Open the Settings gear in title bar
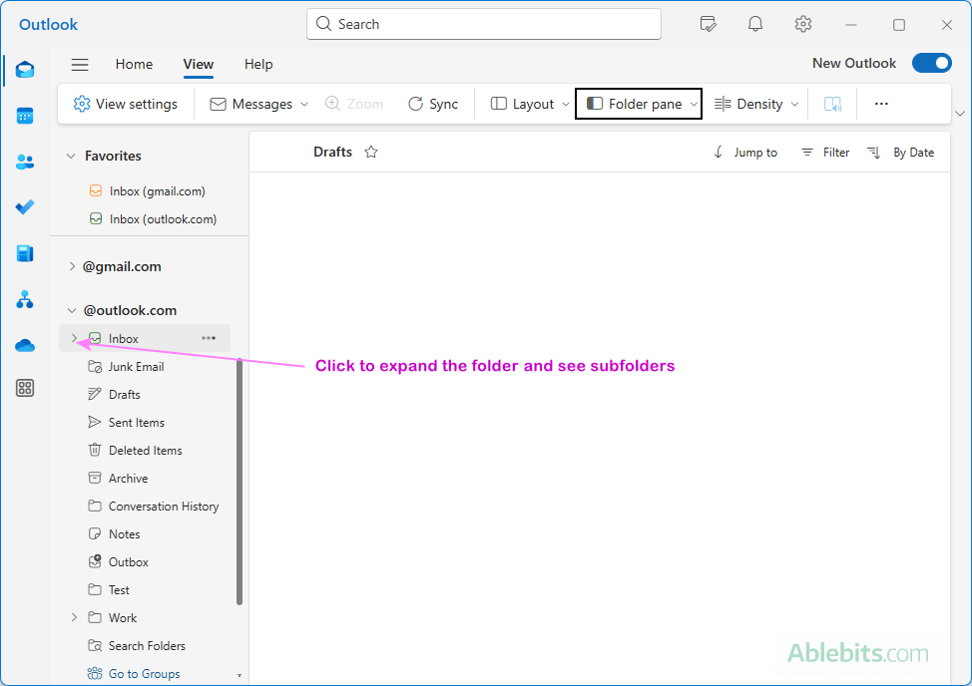The image size is (972, 686). click(x=803, y=24)
